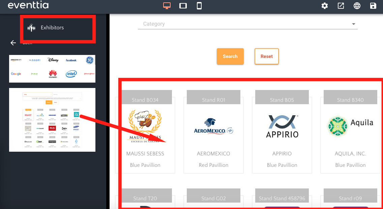This screenshot has height=209, width=383.
Task: Select the logo grid layout thumbnail
Action: [52, 68]
